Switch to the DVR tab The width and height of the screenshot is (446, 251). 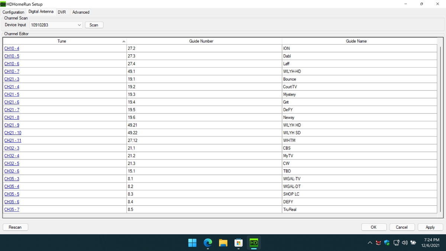click(62, 12)
